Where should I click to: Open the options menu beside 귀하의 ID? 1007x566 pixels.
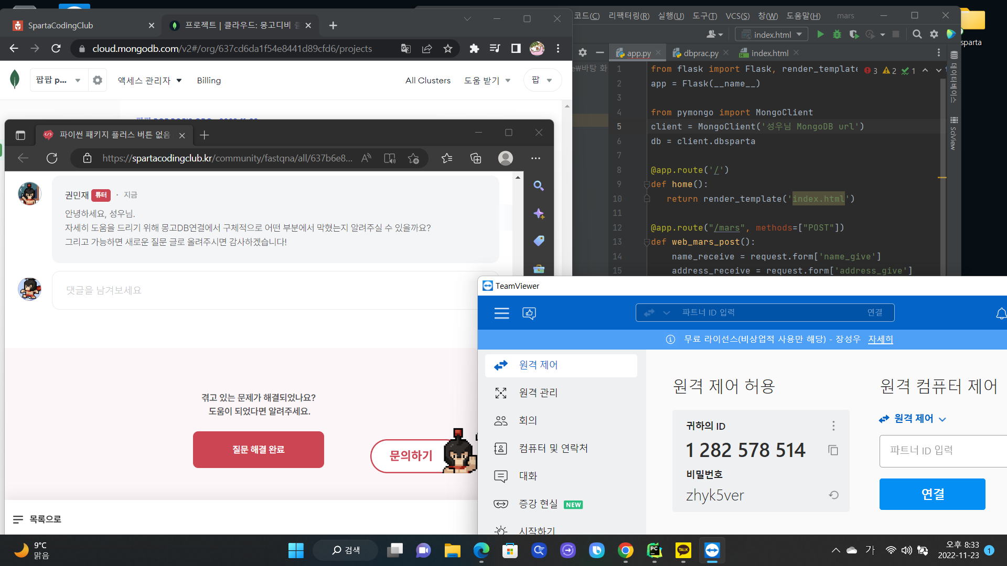click(x=833, y=426)
